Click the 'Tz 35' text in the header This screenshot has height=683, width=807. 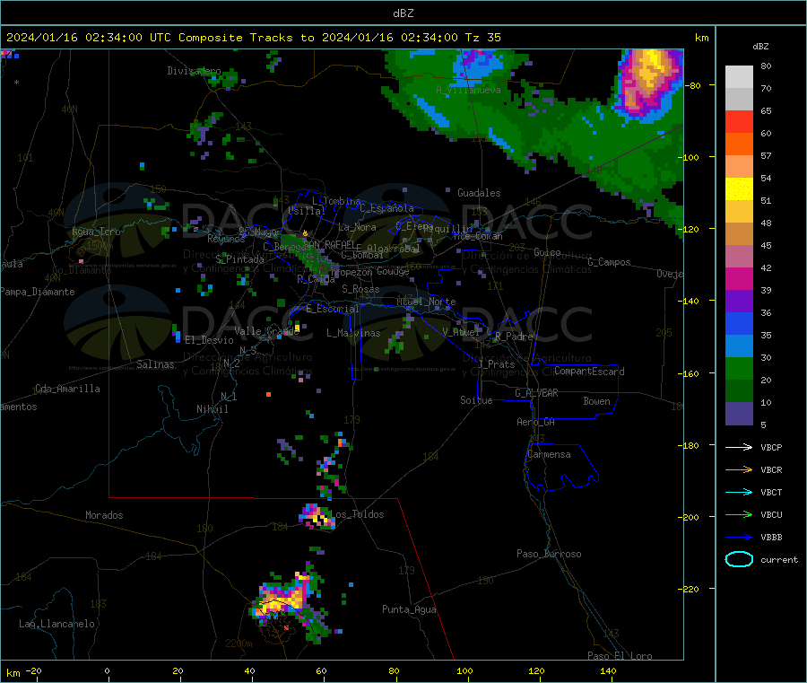(x=482, y=38)
